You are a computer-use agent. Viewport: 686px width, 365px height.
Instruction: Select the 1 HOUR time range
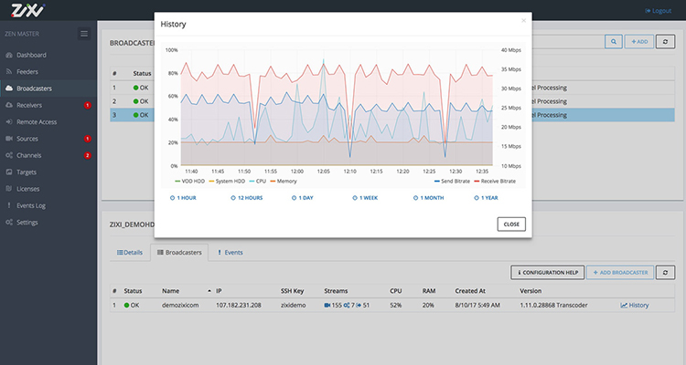(x=183, y=198)
